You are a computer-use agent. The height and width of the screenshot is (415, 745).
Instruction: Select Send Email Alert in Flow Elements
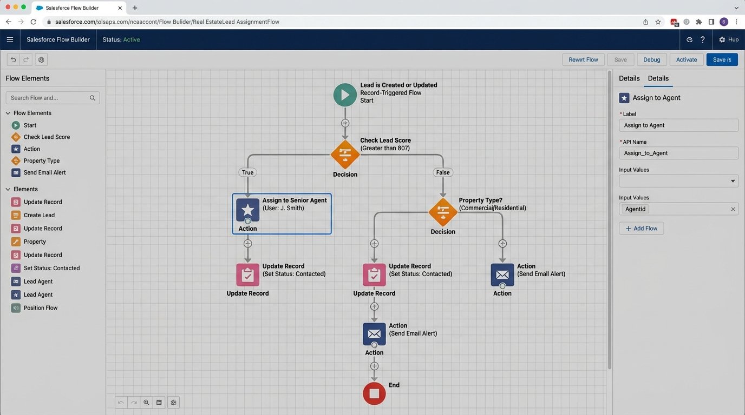(x=44, y=172)
